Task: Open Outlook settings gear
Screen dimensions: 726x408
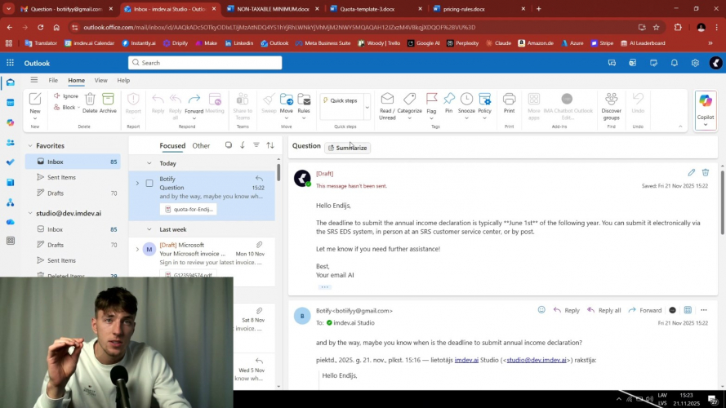Action: tap(695, 63)
